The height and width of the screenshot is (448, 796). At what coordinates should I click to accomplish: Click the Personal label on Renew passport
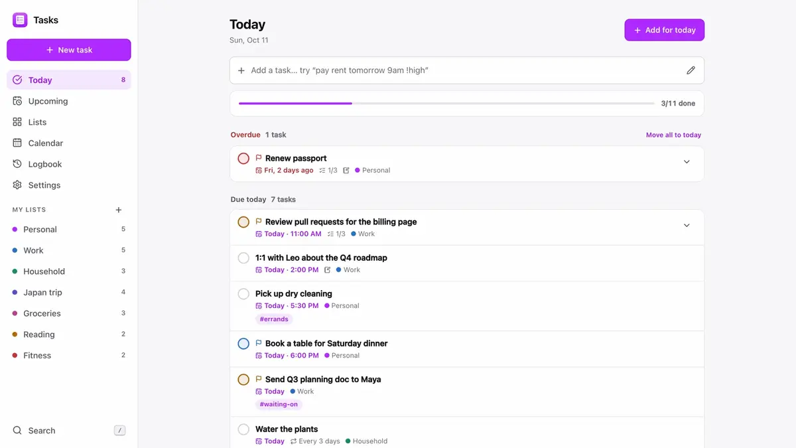coord(372,171)
